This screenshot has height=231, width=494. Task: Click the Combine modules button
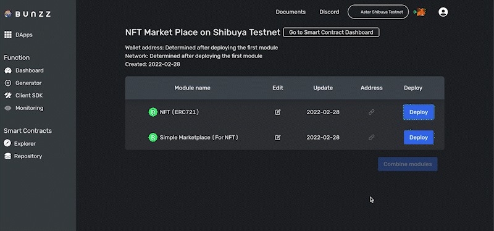408,164
